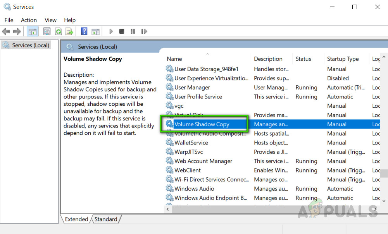Click Services gear icon in title bar
This screenshot has height=234, width=388.
[7, 7]
